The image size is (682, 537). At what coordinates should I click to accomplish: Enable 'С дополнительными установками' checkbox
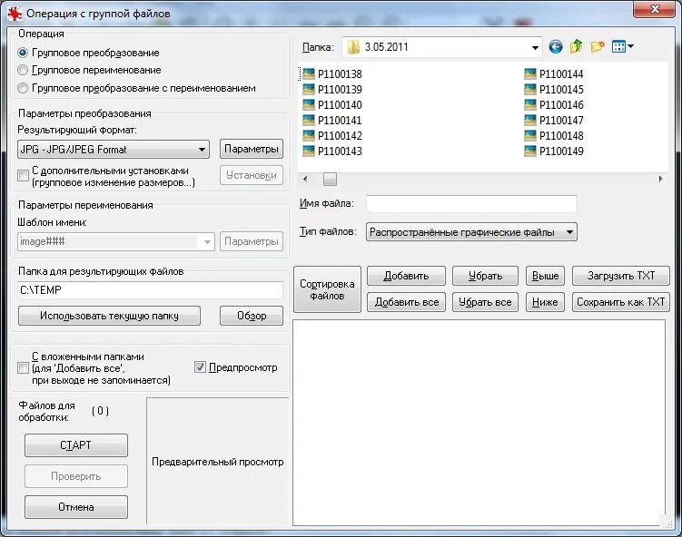(x=23, y=176)
